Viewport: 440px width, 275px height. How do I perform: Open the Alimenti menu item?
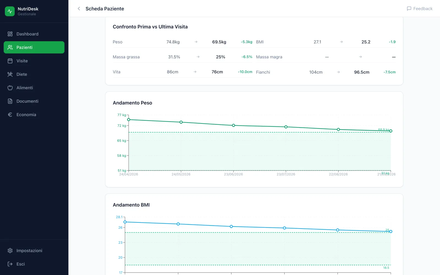34,88
